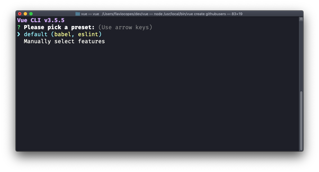Click the word eslint in the preset
319x172 pixels.
point(88,34)
